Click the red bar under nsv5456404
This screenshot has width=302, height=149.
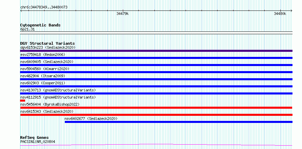click(156, 108)
